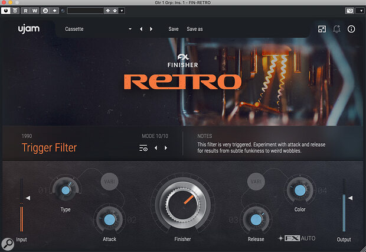366x252 pixels.
Task: Click the ujam logo
Action: pos(29,29)
